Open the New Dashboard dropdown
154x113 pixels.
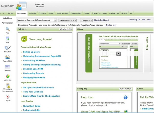68,20
